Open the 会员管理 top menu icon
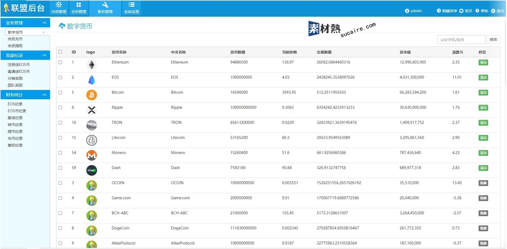The width and height of the screenshot is (507, 249). pyautogui.click(x=79, y=5)
